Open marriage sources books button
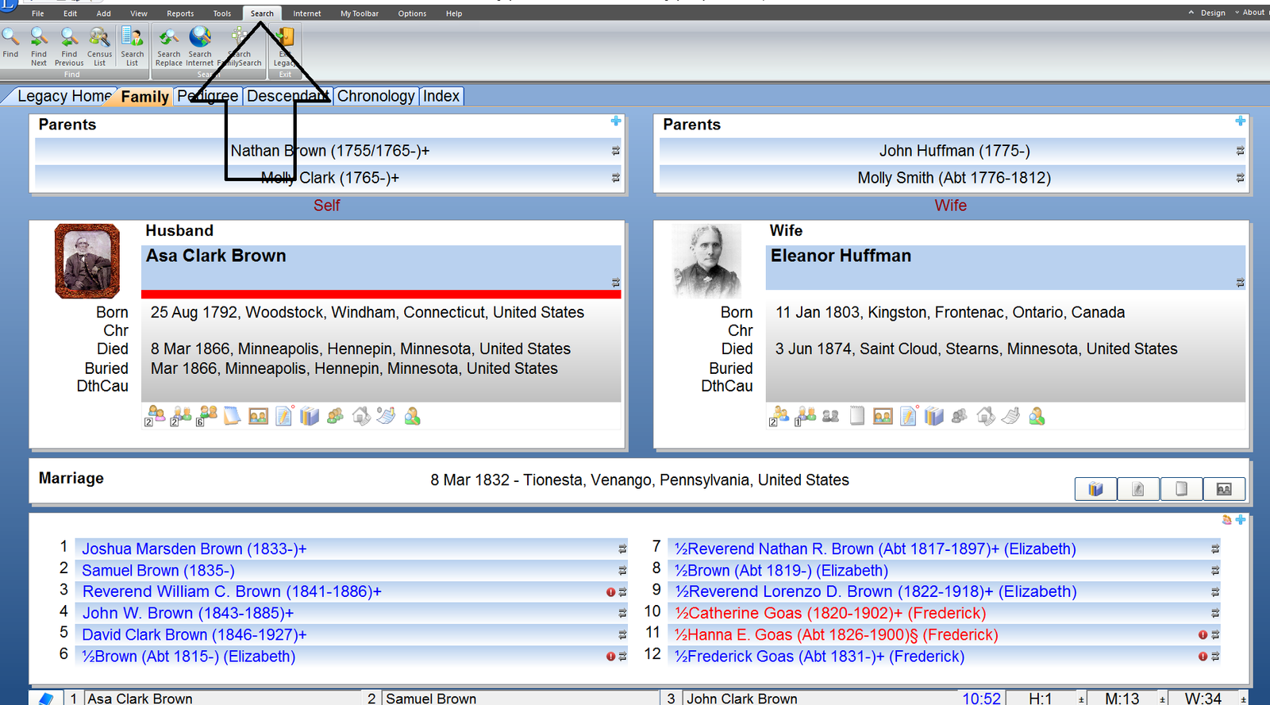 (1095, 489)
